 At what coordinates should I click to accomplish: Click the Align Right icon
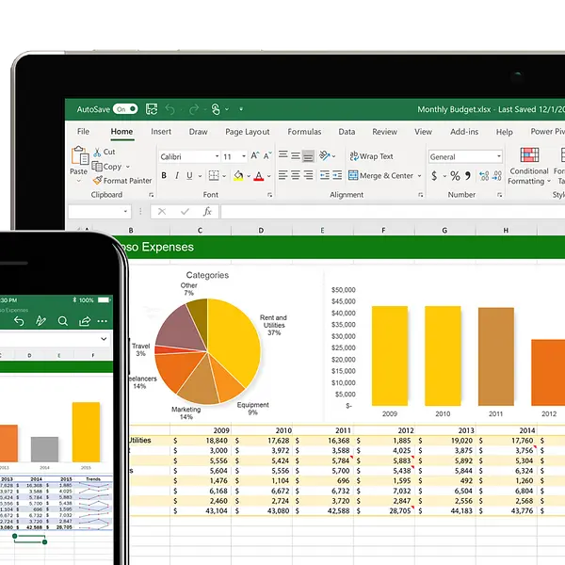click(x=308, y=175)
